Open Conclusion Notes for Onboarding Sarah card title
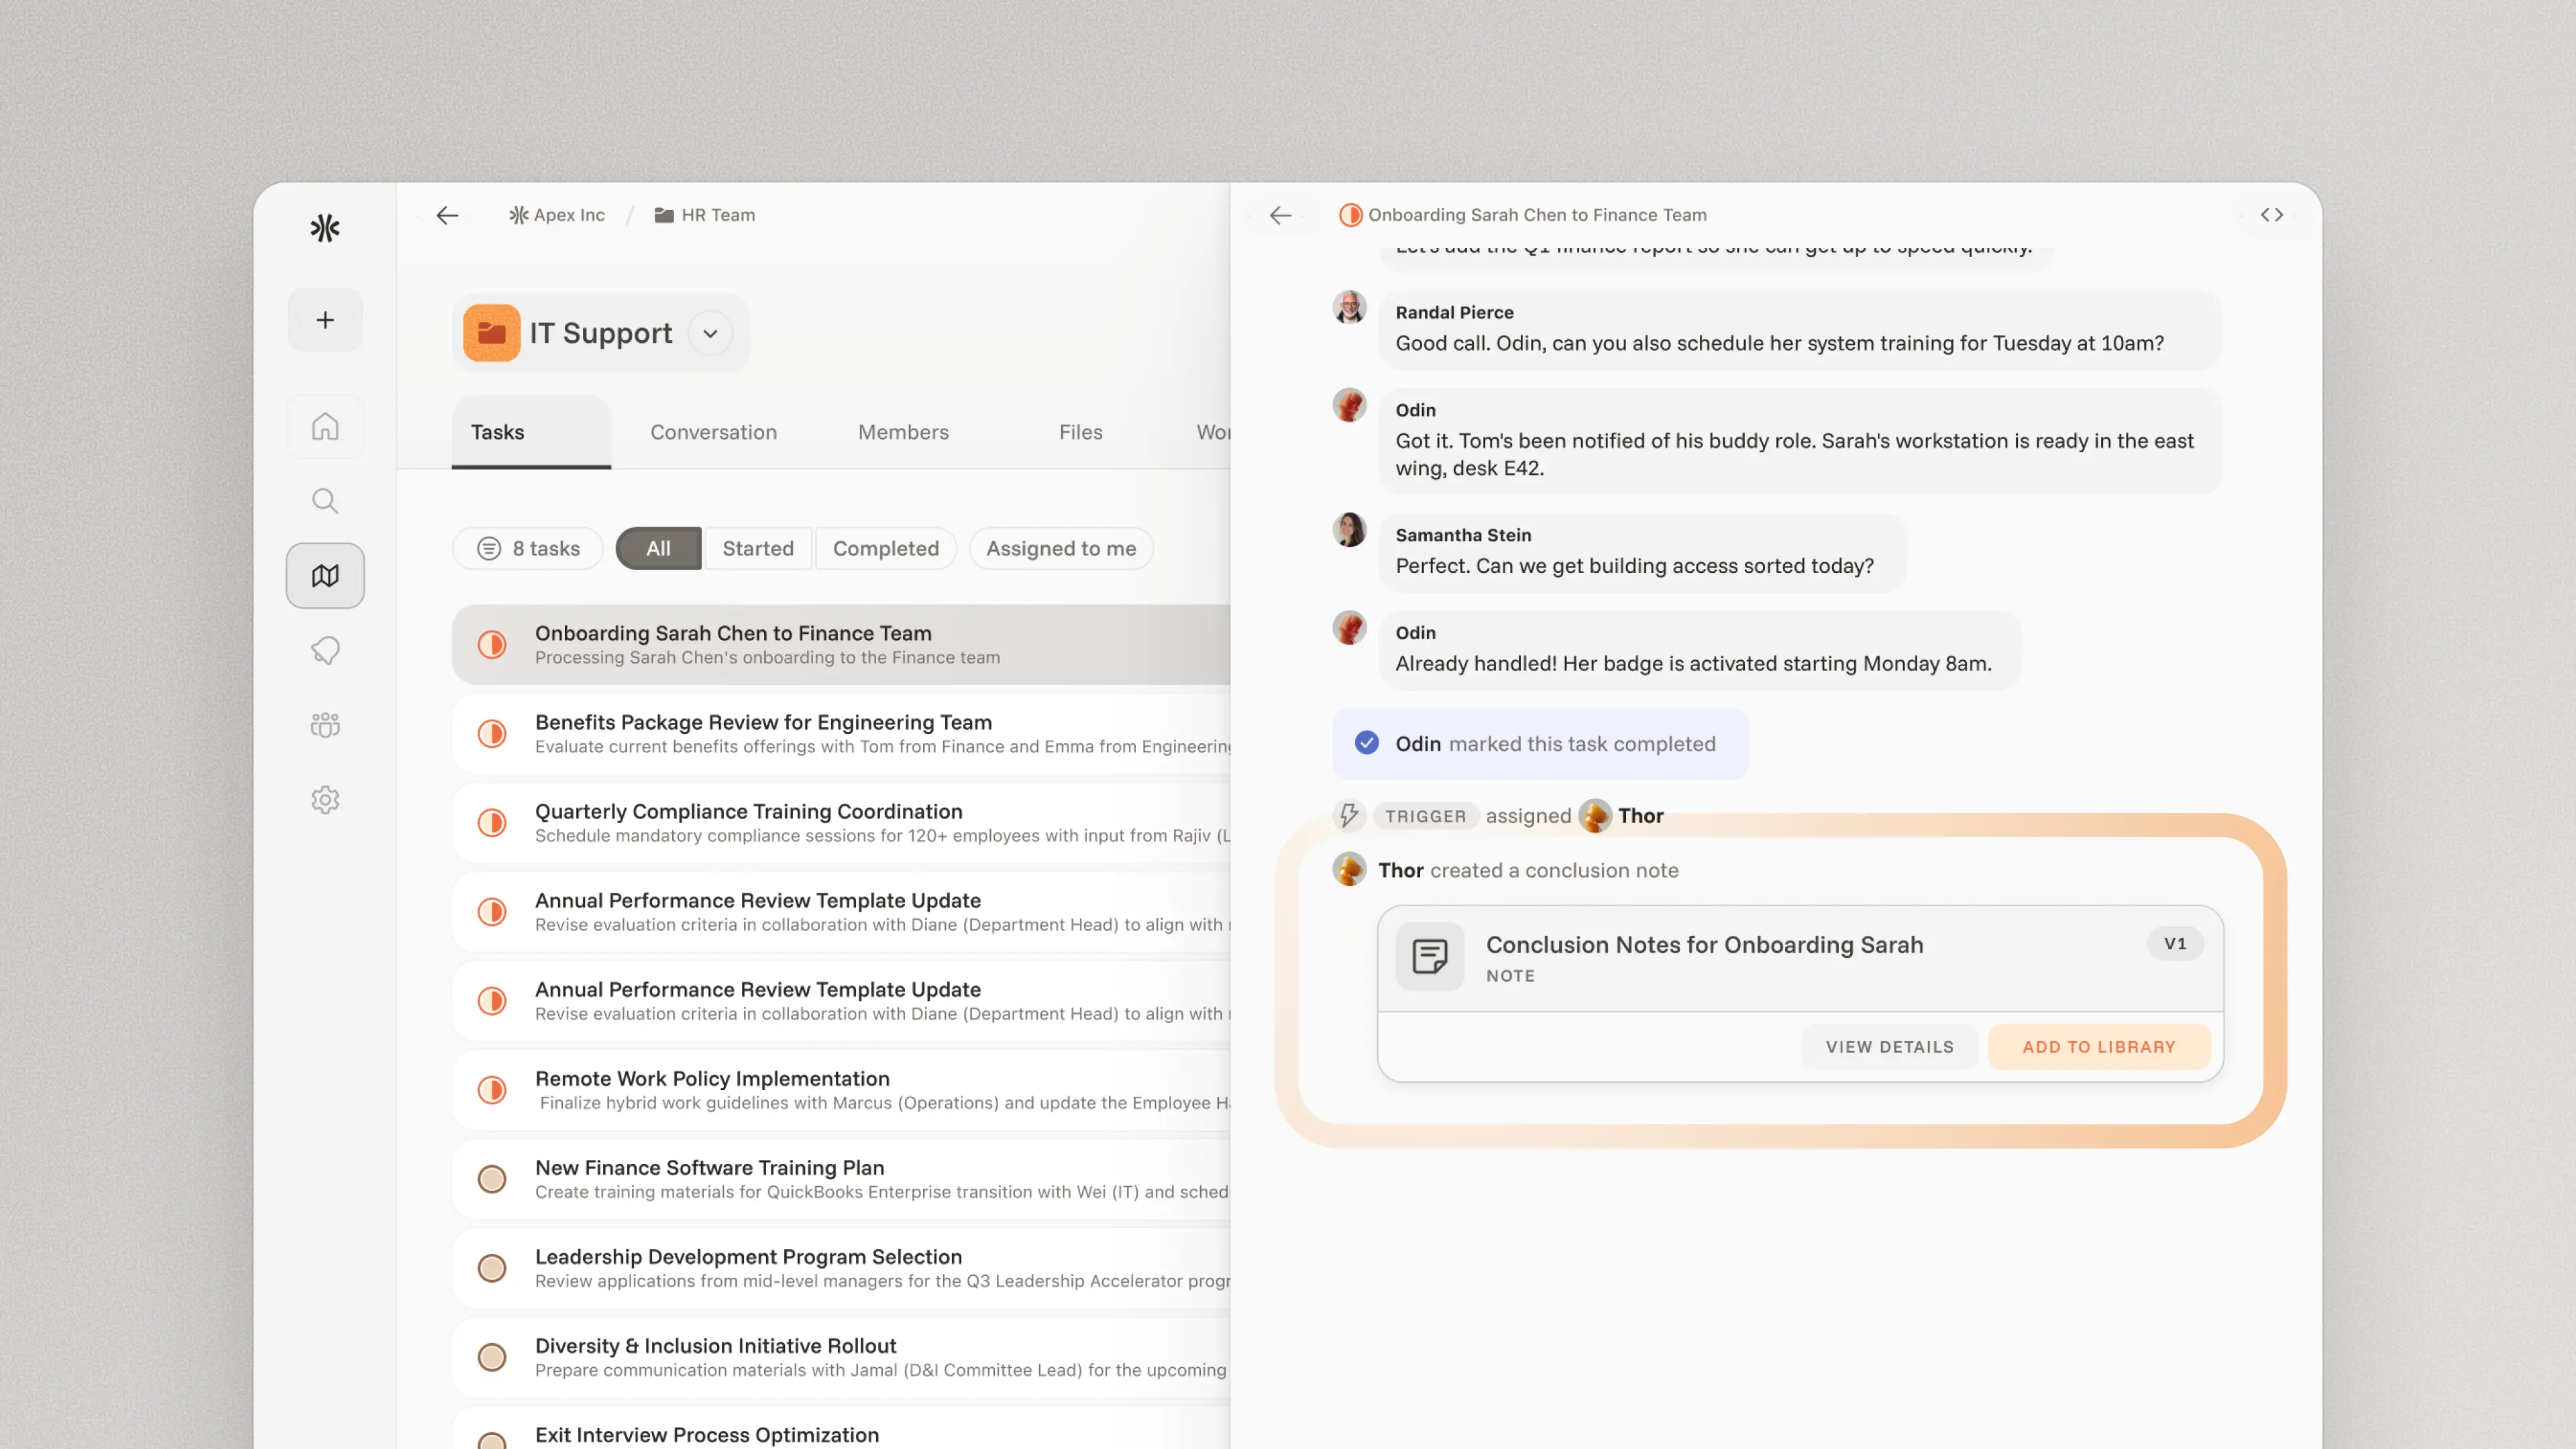The width and height of the screenshot is (2576, 1449). (1704, 945)
